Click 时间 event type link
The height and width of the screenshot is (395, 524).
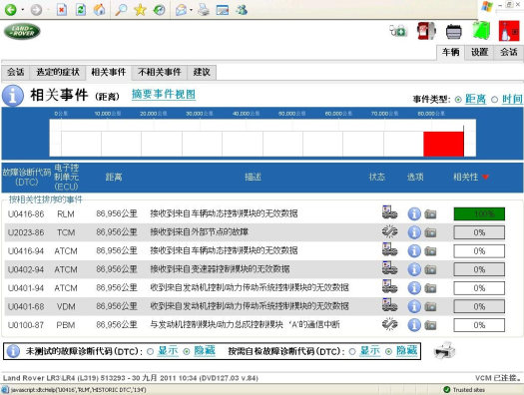pos(512,99)
